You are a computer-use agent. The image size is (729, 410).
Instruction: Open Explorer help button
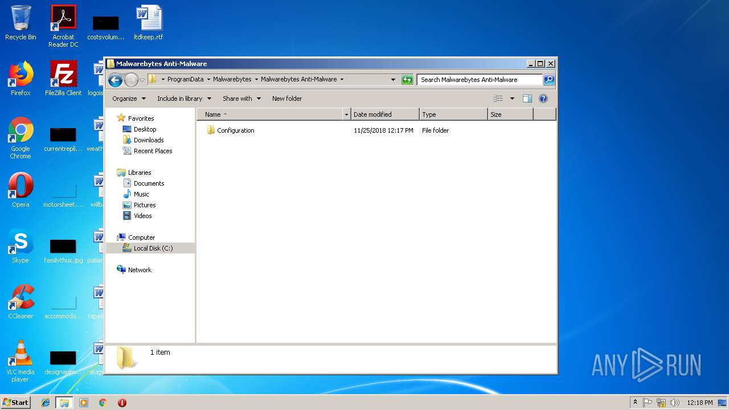click(543, 99)
